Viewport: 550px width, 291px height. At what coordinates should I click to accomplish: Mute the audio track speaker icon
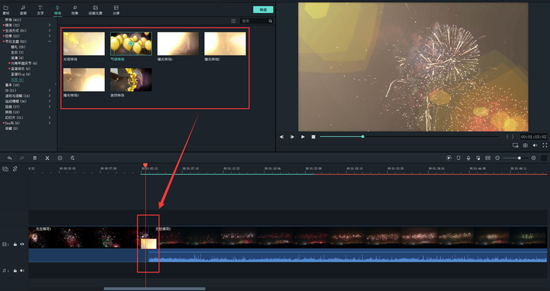[22, 271]
